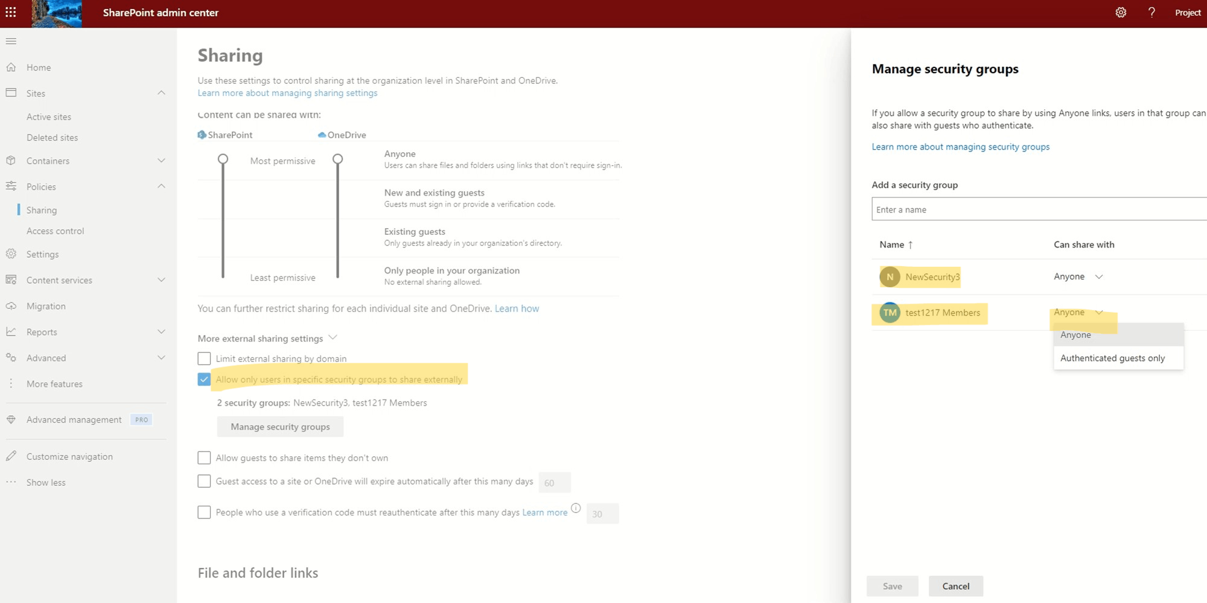Click the Advanced gears icon
This screenshot has height=603, width=1207.
[x=11, y=357]
